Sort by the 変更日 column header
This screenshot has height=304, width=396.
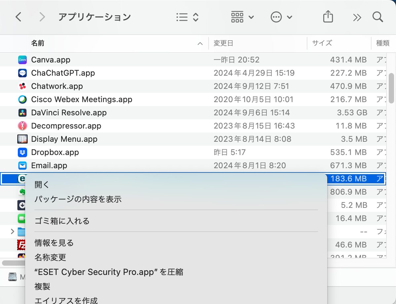coord(223,43)
